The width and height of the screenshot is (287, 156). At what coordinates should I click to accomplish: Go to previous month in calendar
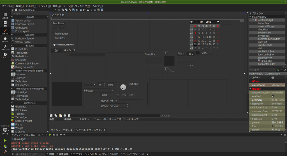[x=191, y=22]
